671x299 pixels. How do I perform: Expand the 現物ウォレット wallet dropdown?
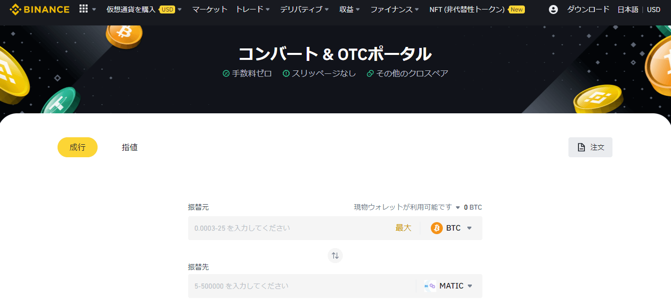click(457, 207)
